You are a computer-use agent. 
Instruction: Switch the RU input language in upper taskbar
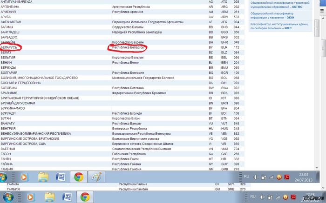coord(247,177)
